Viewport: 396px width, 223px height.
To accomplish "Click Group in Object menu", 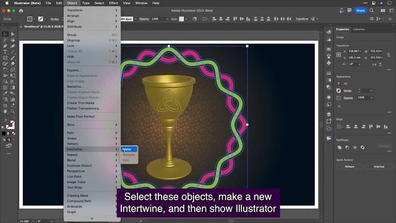I will pyautogui.click(x=72, y=35).
